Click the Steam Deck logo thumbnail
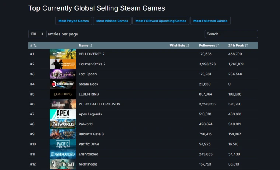The width and height of the screenshot is (280, 170). [63, 84]
